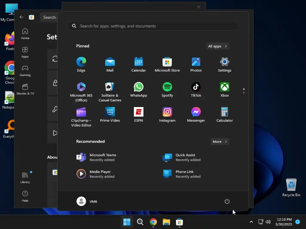Open Microsoft 365 (Office)
The height and width of the screenshot is (229, 306).
81,92
